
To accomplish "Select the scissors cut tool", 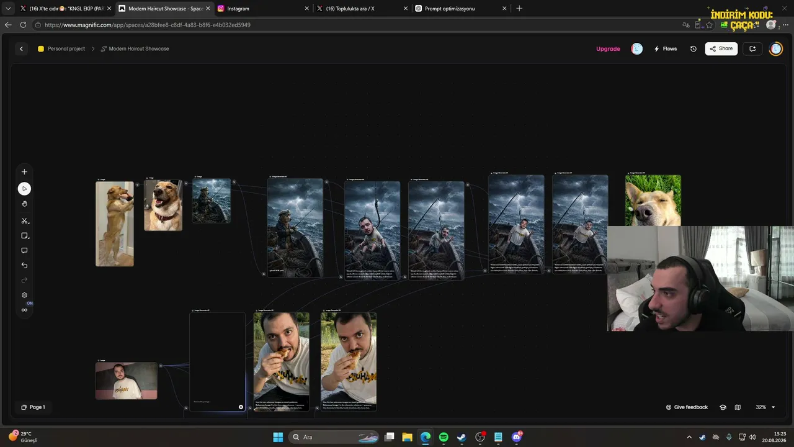I will [x=24, y=221].
